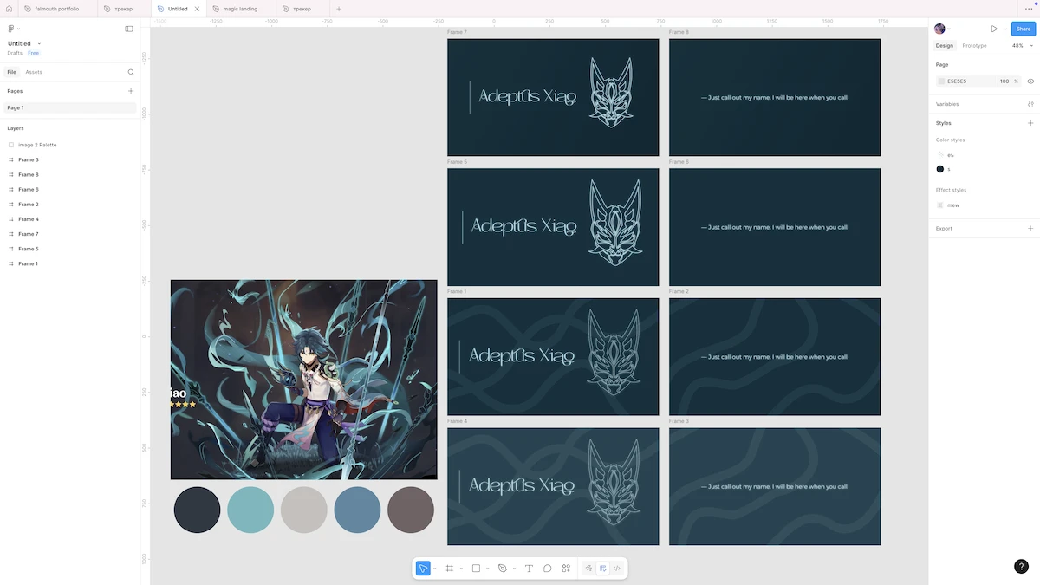The height and width of the screenshot is (585, 1040).
Task: Expand the shape tools chevron
Action: [487, 569]
